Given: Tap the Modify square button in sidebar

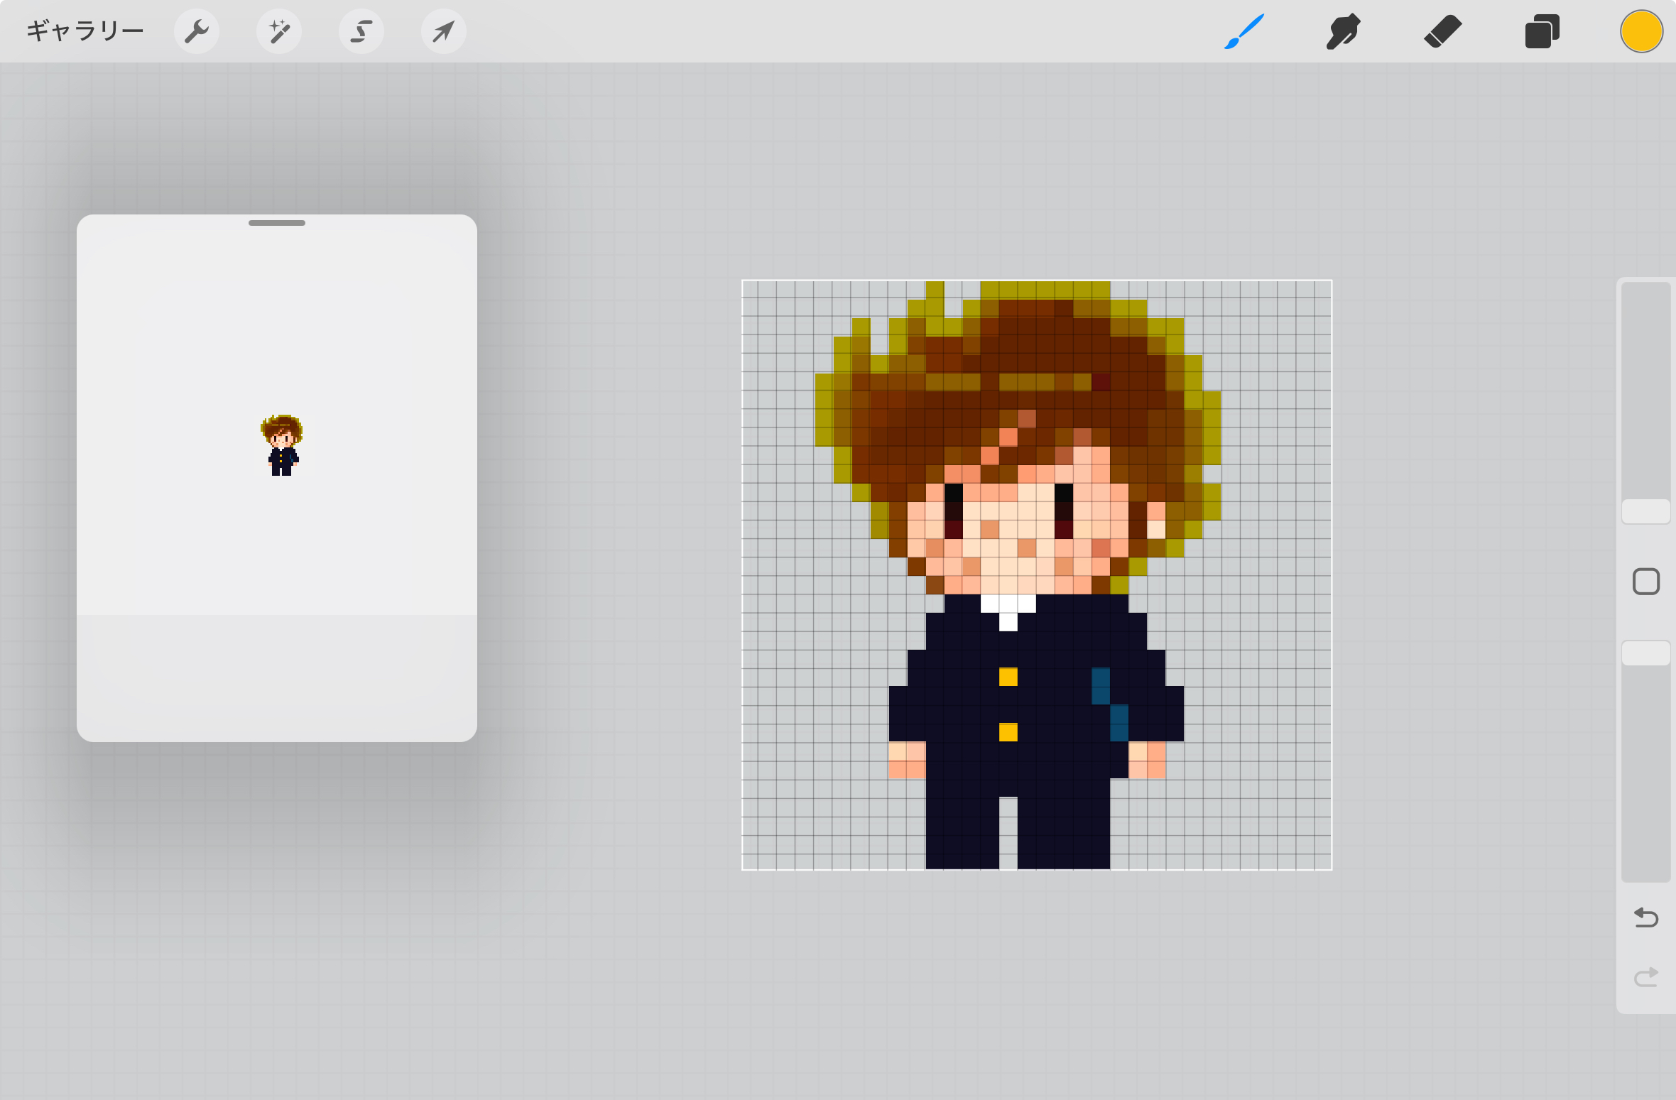Looking at the screenshot, I should pos(1645,582).
